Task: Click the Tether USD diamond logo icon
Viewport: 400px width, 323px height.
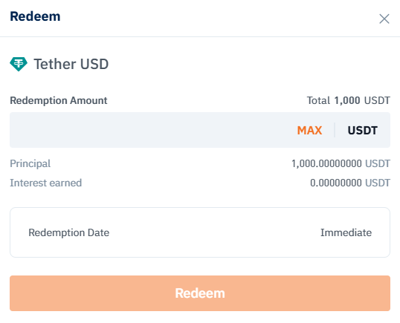Action: (19, 64)
